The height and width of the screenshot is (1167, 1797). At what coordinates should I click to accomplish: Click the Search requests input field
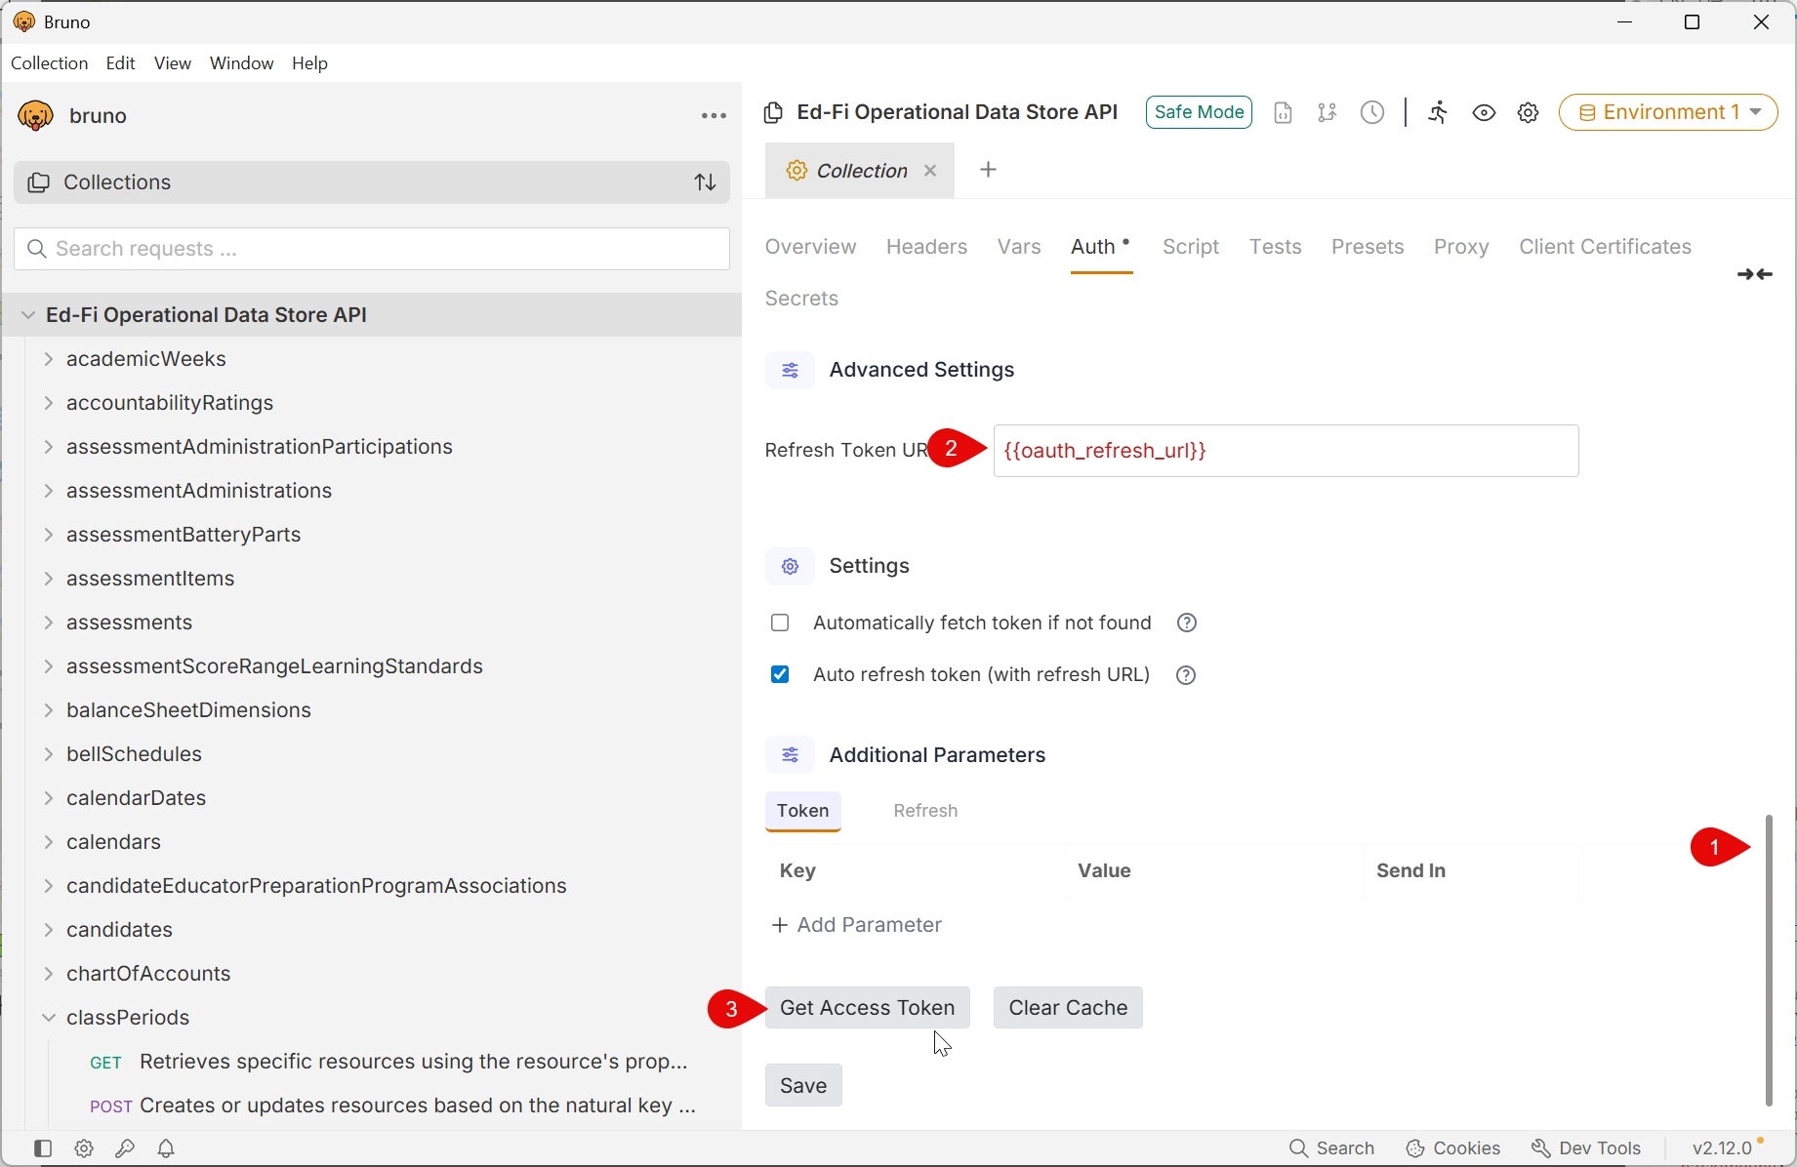(371, 249)
